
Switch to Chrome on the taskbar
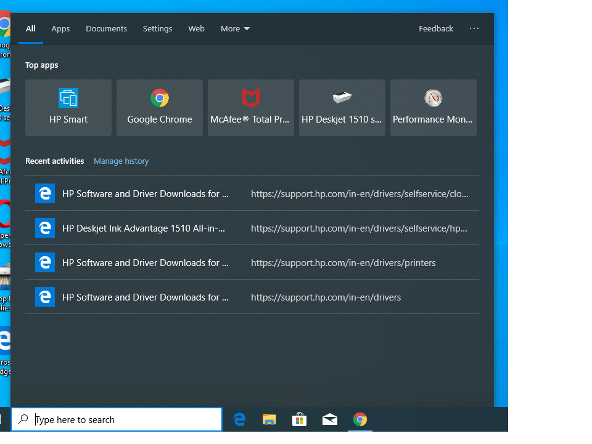coord(360,419)
